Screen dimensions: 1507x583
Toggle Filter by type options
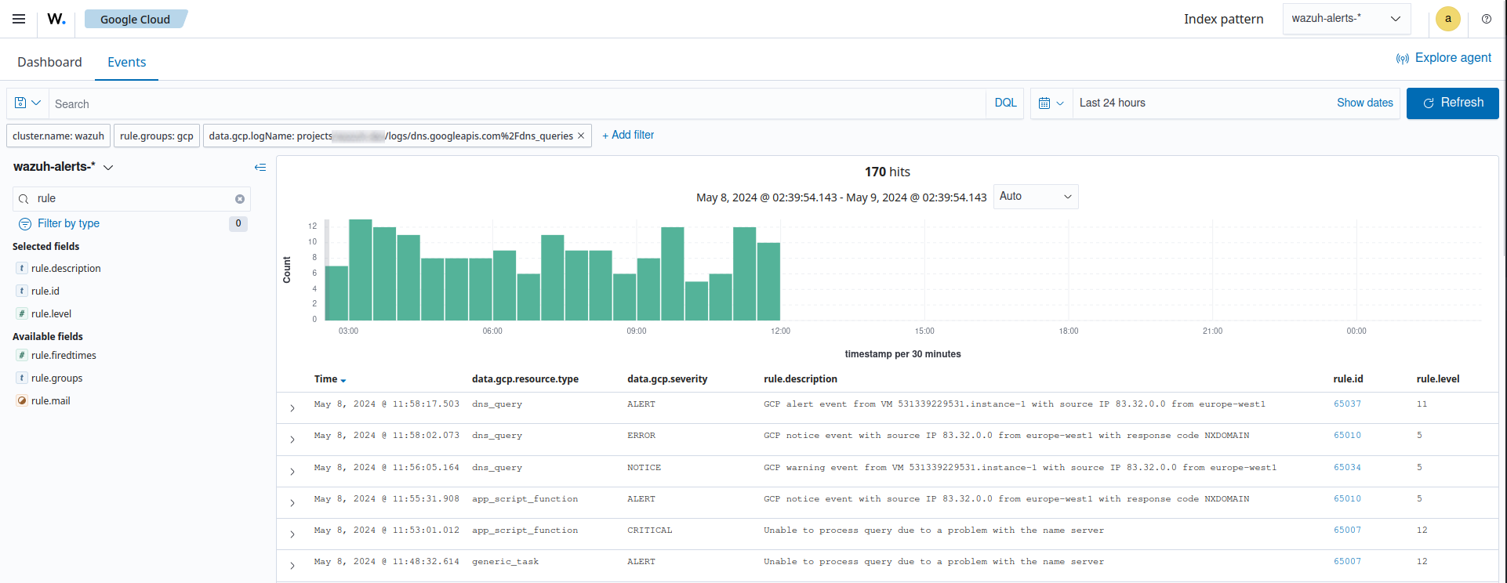[x=68, y=223]
